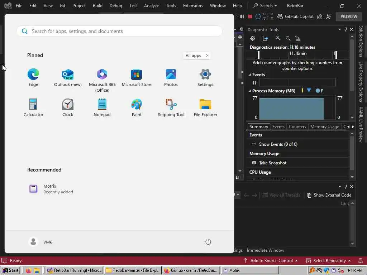
Task: Open the Paint app
Action: point(137,107)
